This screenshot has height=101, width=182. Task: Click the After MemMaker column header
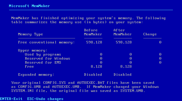123,32
